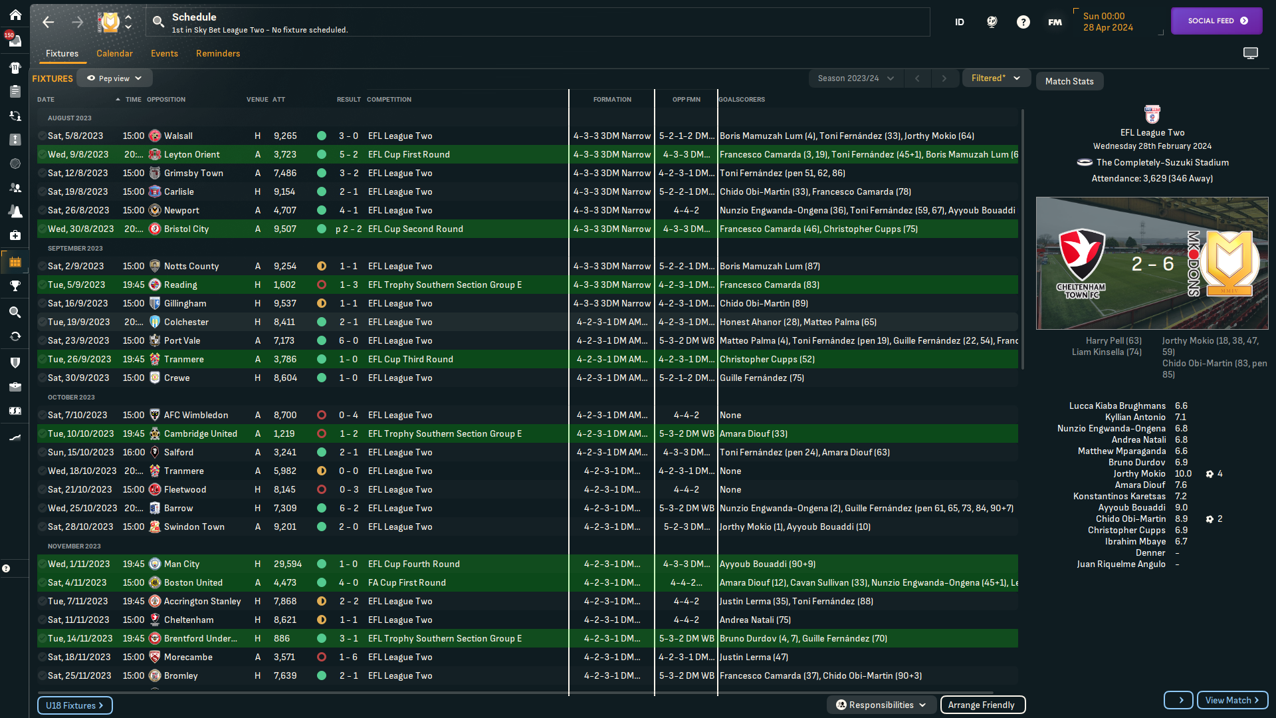Click the MK Dons club badge in header
This screenshot has height=718, width=1276.
[x=110, y=22]
